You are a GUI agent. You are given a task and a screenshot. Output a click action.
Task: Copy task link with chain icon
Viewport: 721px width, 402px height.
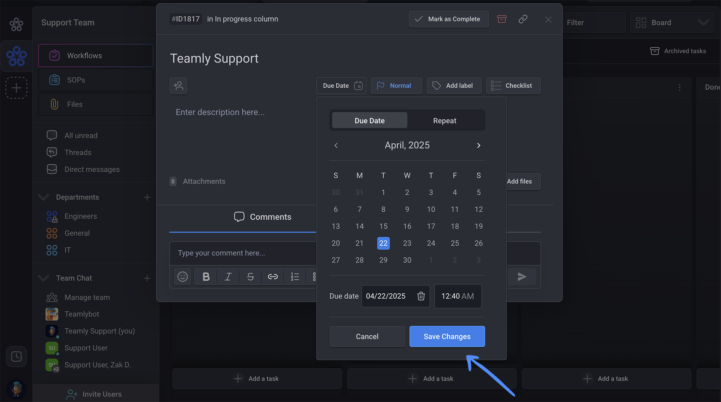coord(523,19)
